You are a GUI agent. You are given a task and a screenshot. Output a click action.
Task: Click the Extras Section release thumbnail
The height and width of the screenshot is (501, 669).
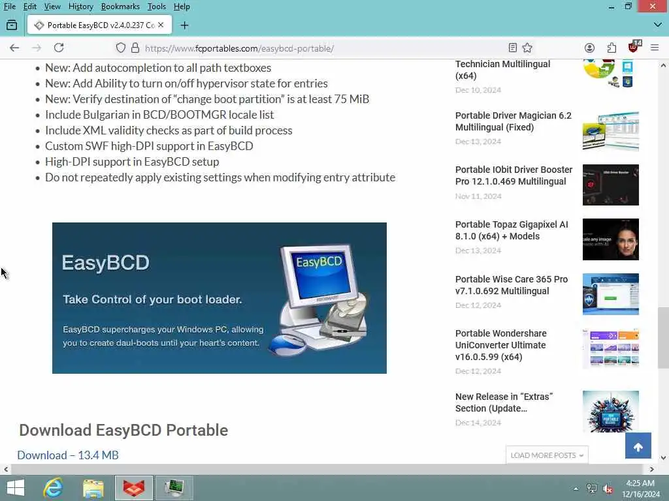point(611,412)
